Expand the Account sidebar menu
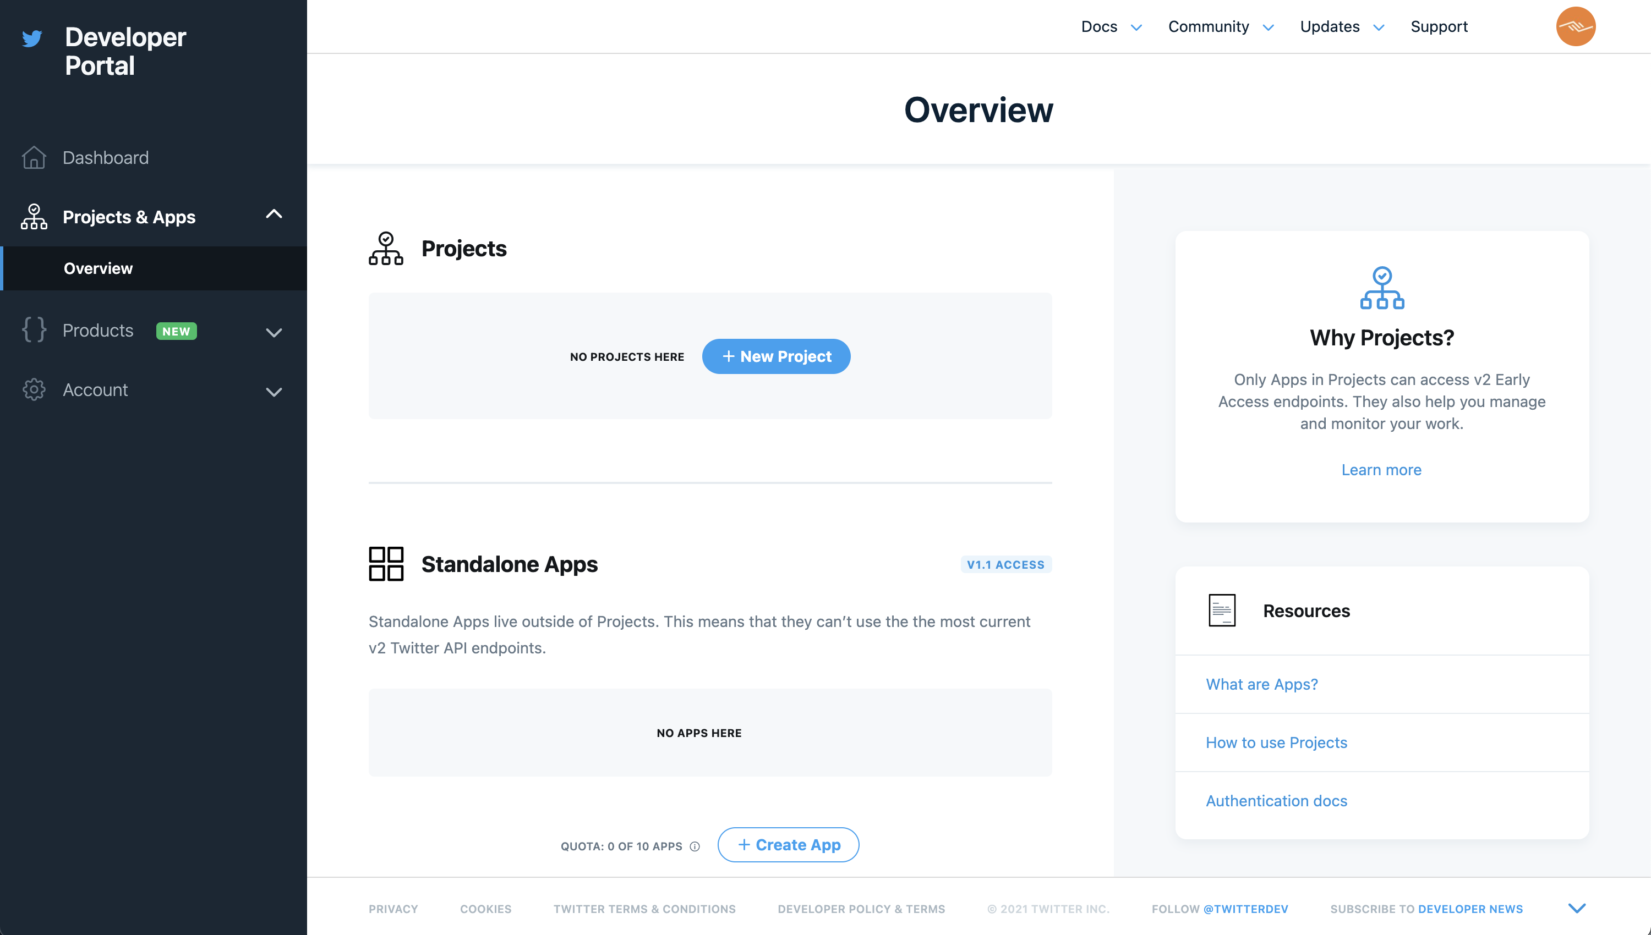Screen dimensions: 1651x935 tap(274, 392)
